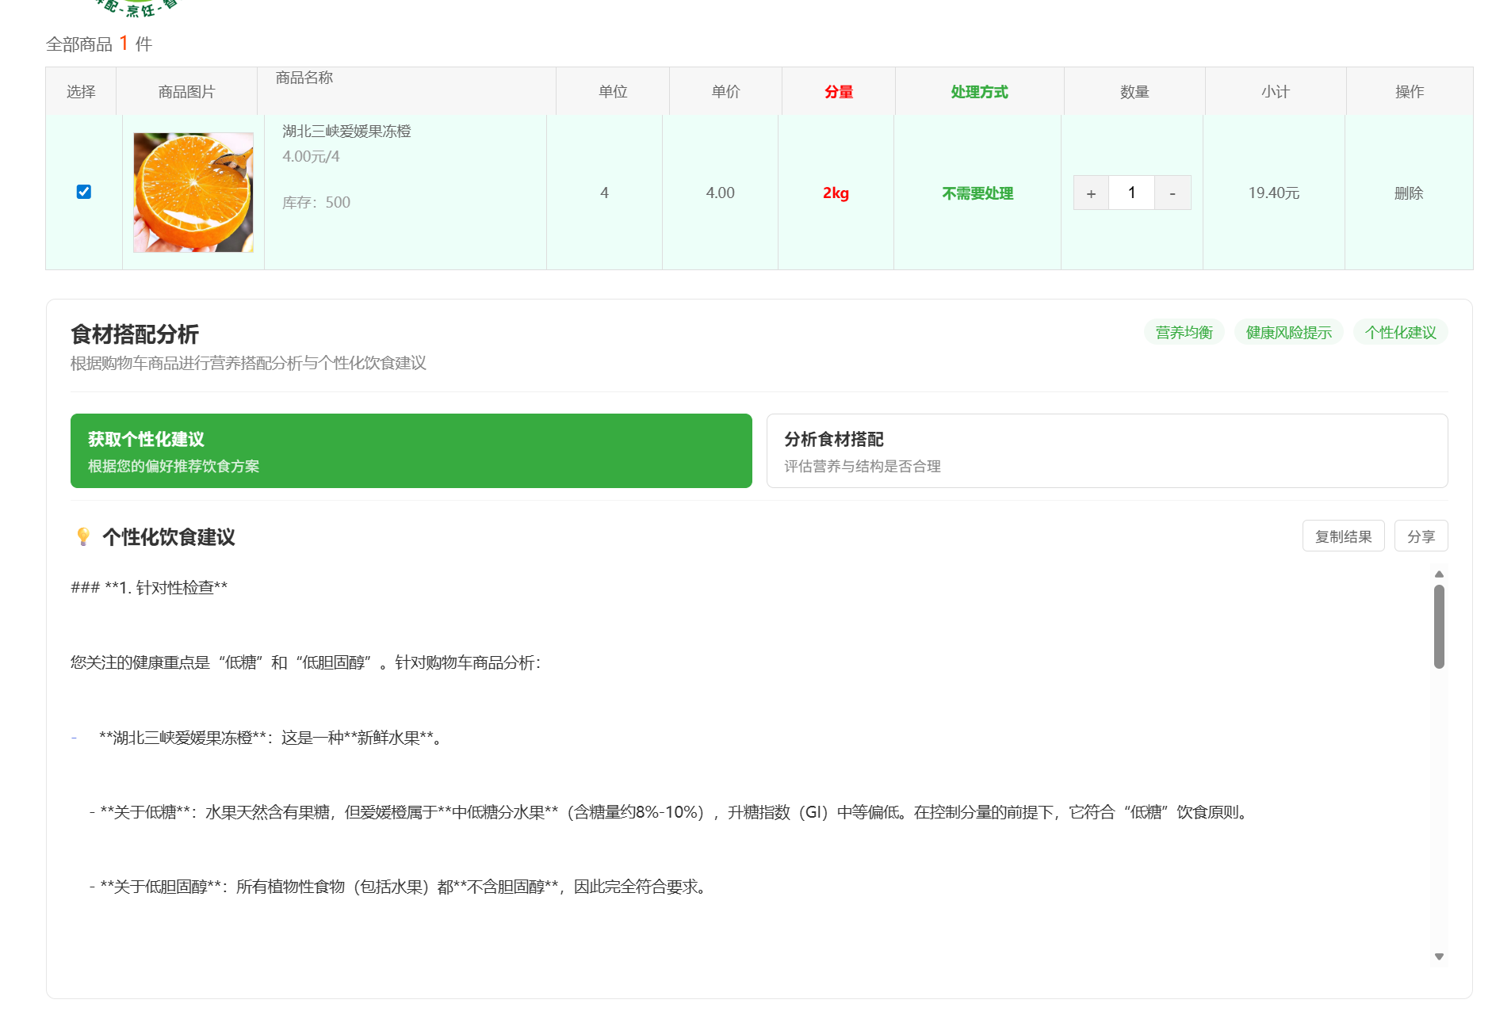Image resolution: width=1492 pixels, height=1034 pixels.
Task: Increase quantity with the plus button
Action: coord(1091,192)
